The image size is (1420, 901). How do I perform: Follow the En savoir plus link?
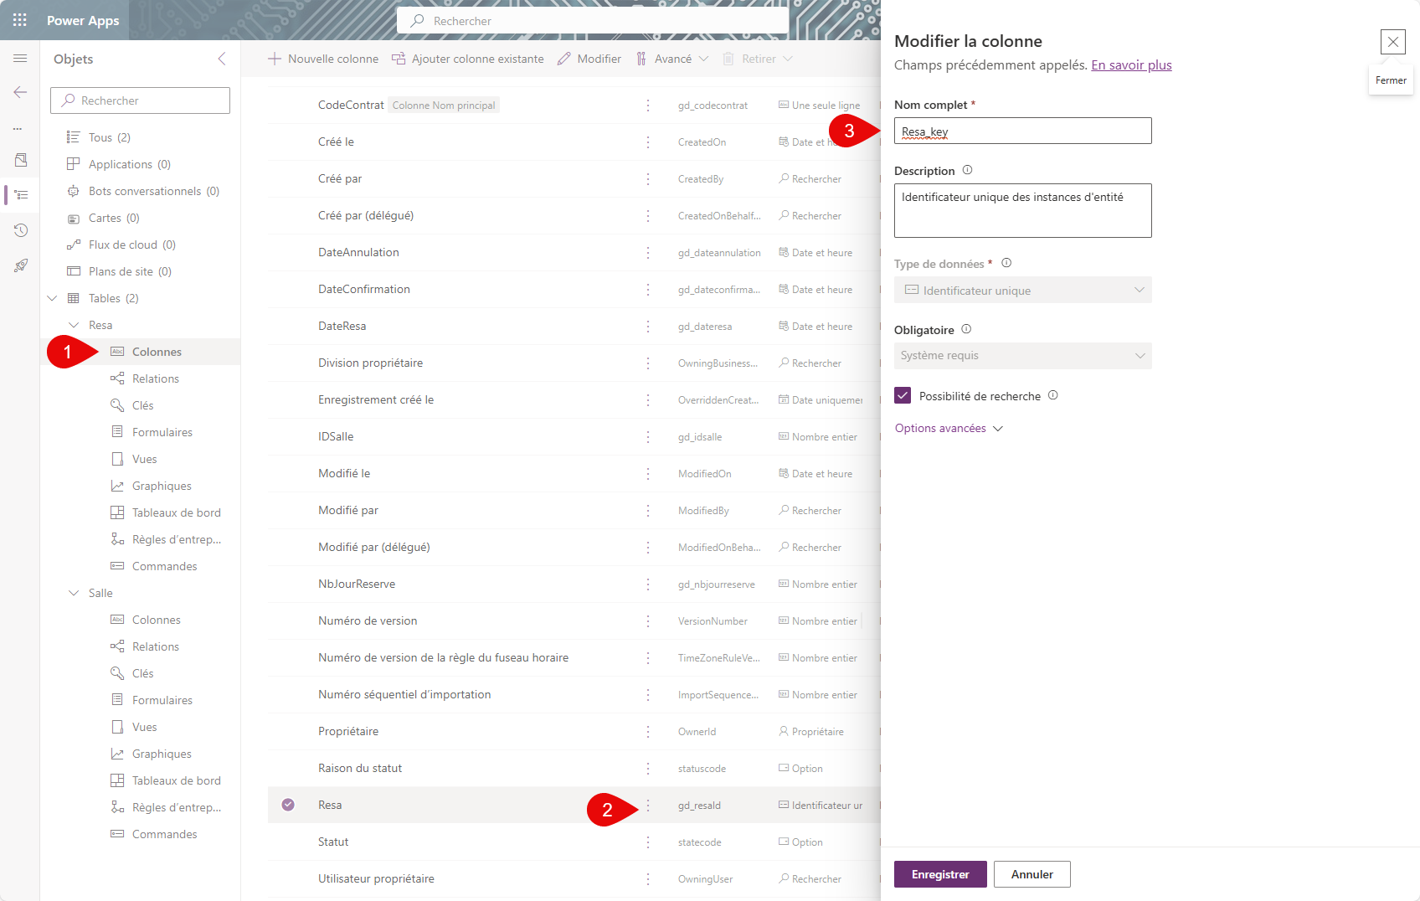(1131, 65)
